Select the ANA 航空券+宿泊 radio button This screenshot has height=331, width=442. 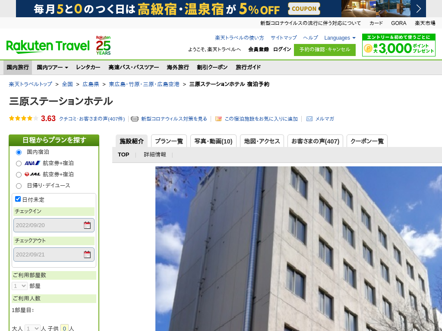point(19,163)
